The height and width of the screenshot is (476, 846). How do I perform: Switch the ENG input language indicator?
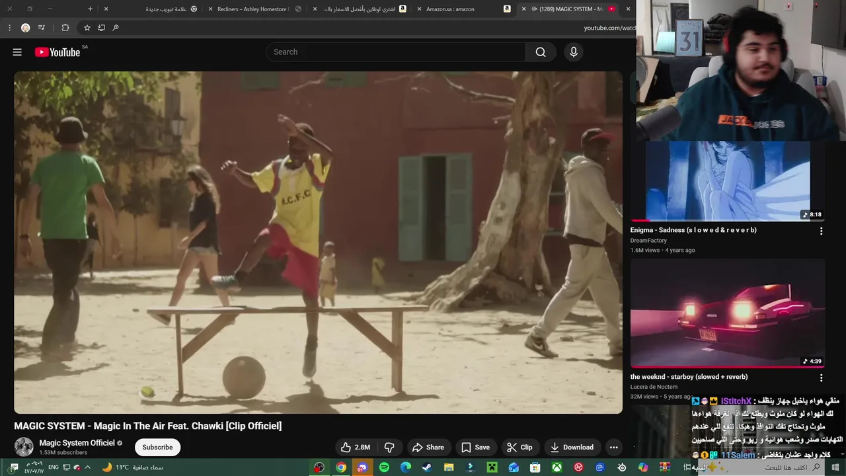[54, 467]
